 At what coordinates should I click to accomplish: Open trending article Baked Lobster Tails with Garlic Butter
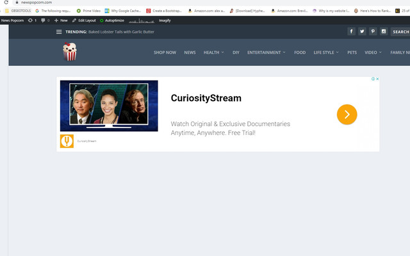tap(121, 32)
